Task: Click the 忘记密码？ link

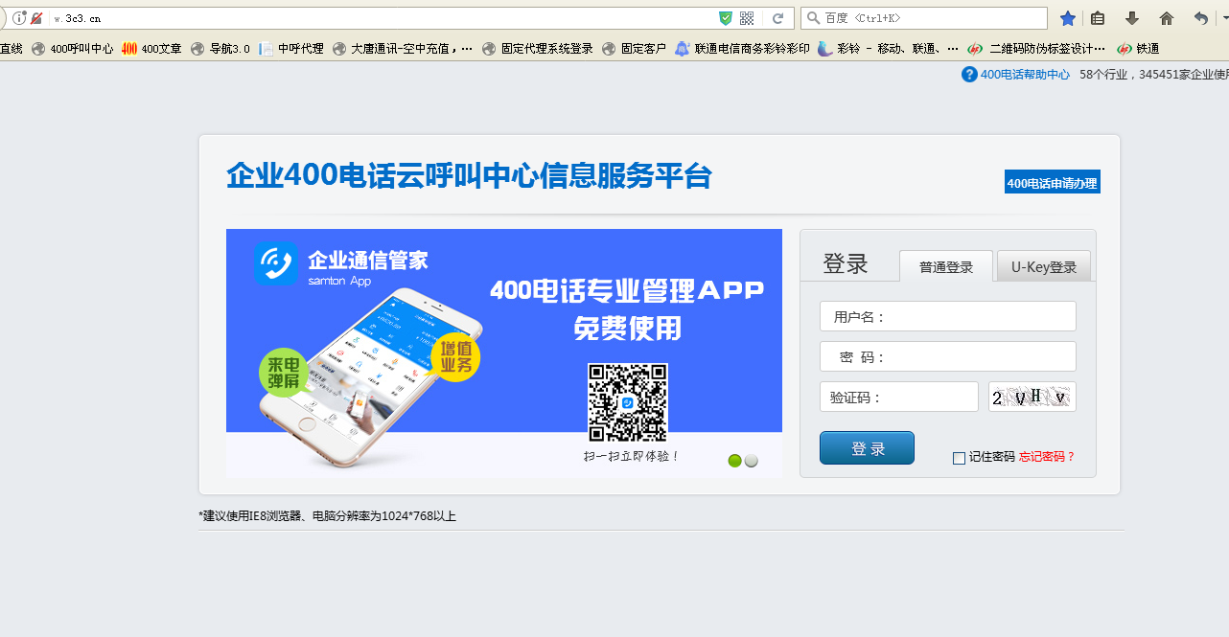Action: coord(1047,457)
